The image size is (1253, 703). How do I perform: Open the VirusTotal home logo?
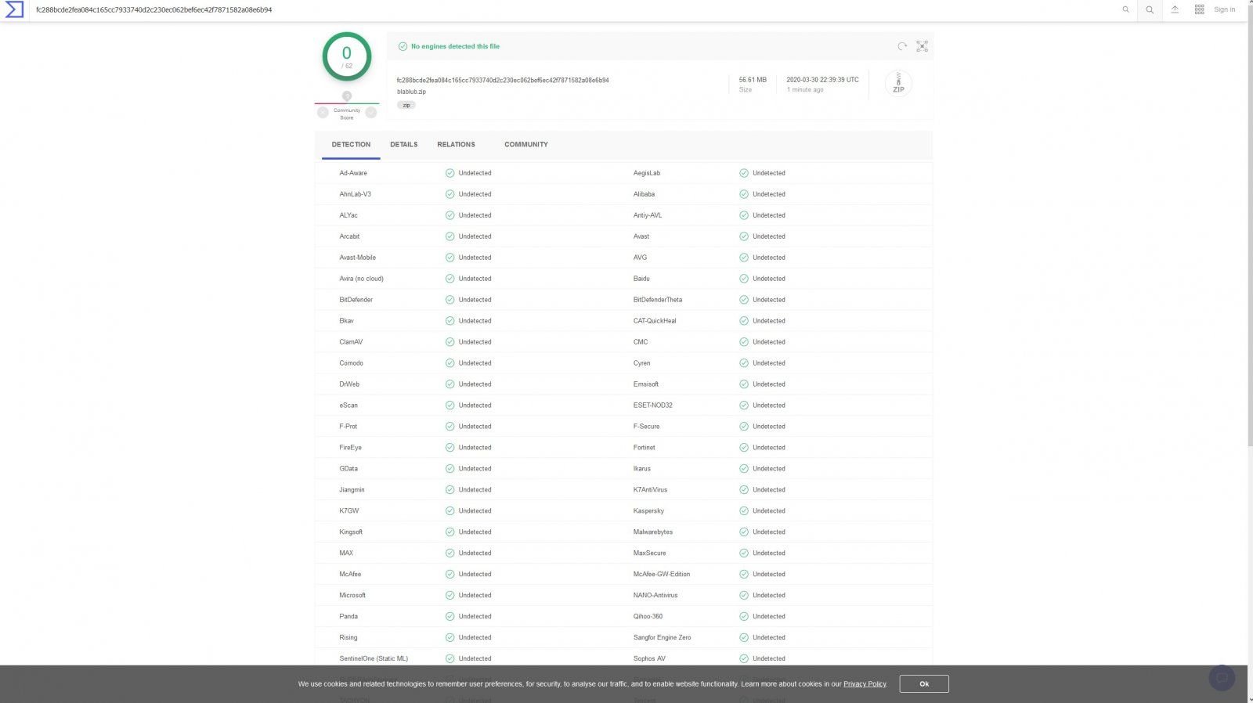click(x=14, y=10)
